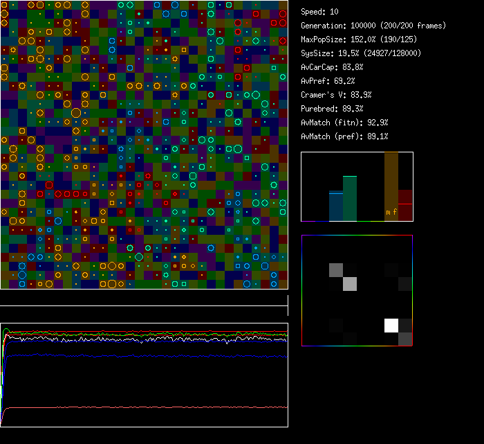Click the MaxPopSize statistic line
The height and width of the screenshot is (444, 484).
click(357, 39)
